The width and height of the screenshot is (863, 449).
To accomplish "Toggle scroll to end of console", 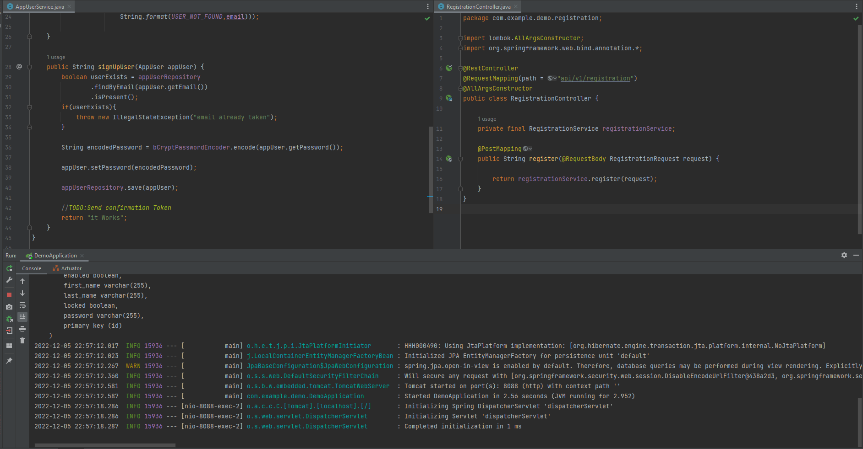I will click(x=22, y=316).
